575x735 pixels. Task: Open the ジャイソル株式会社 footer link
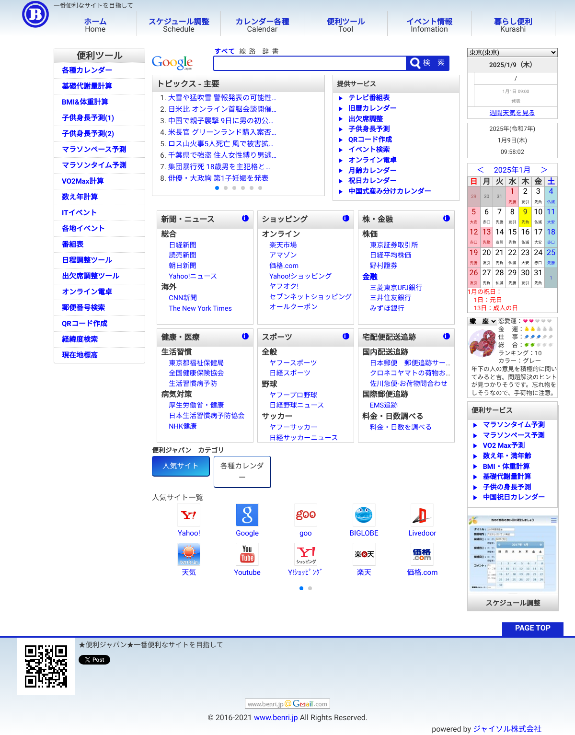[x=507, y=729]
